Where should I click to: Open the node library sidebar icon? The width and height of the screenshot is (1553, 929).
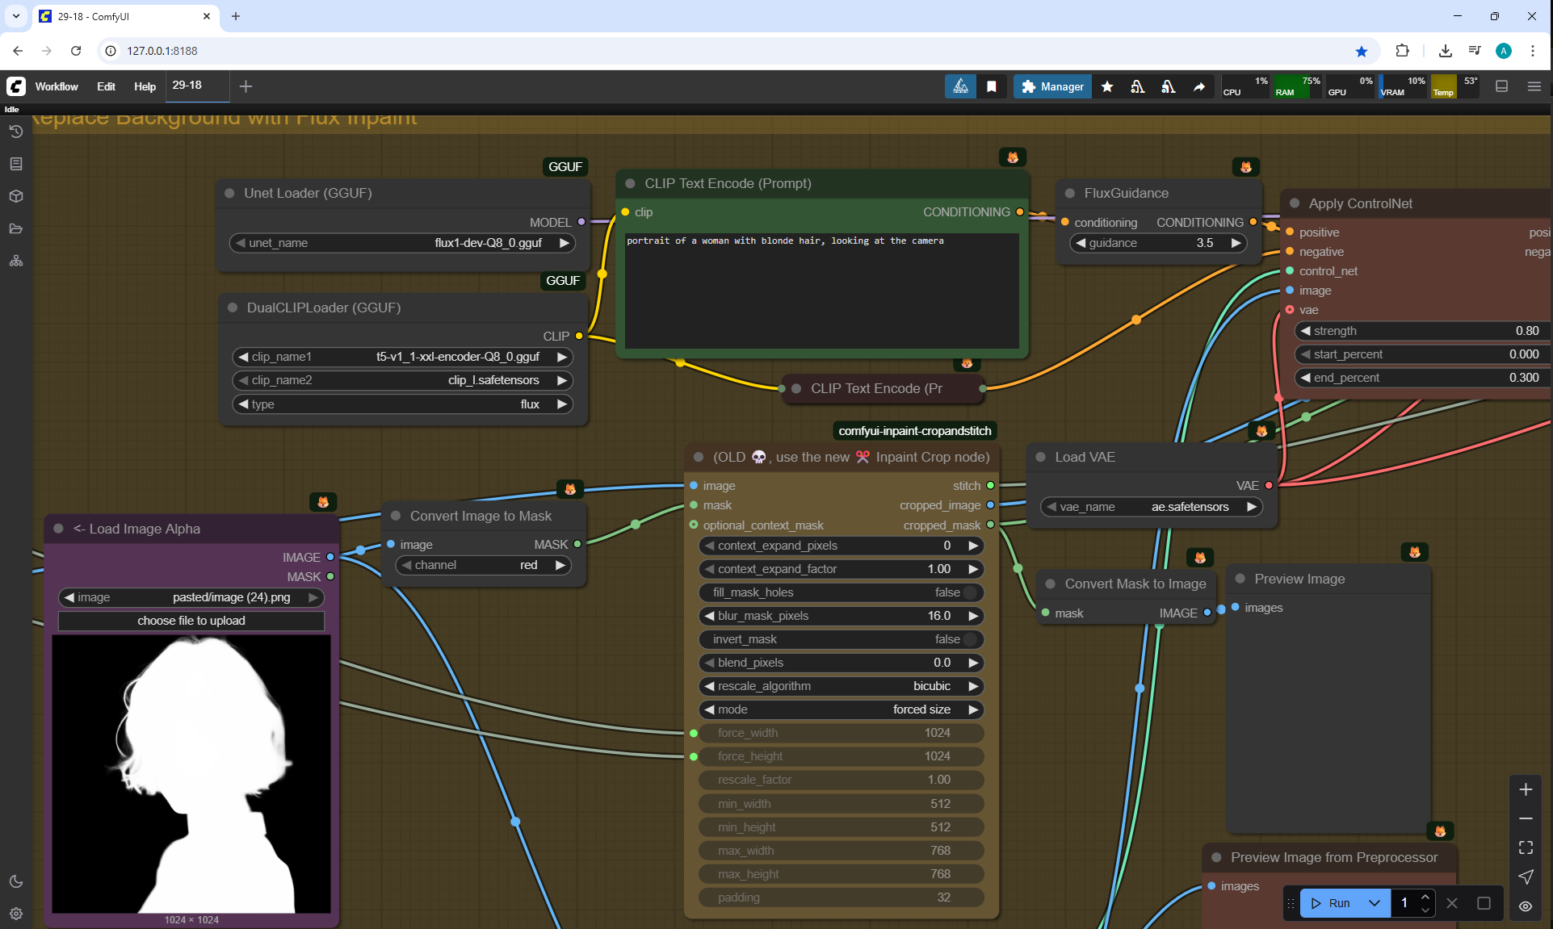tap(15, 164)
